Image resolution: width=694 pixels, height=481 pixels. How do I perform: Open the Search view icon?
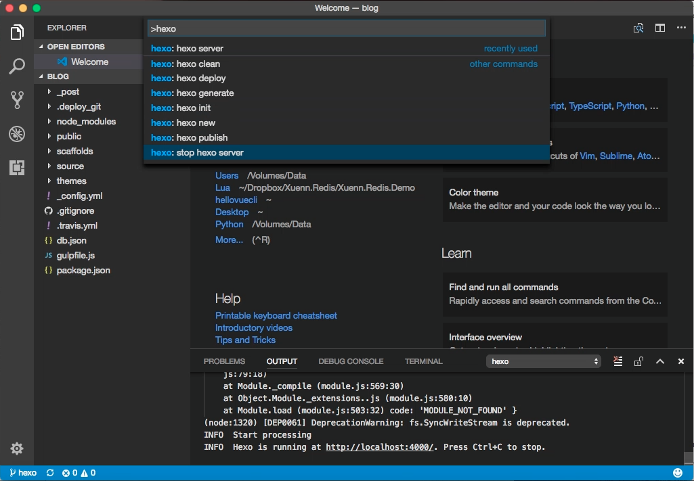pyautogui.click(x=17, y=66)
